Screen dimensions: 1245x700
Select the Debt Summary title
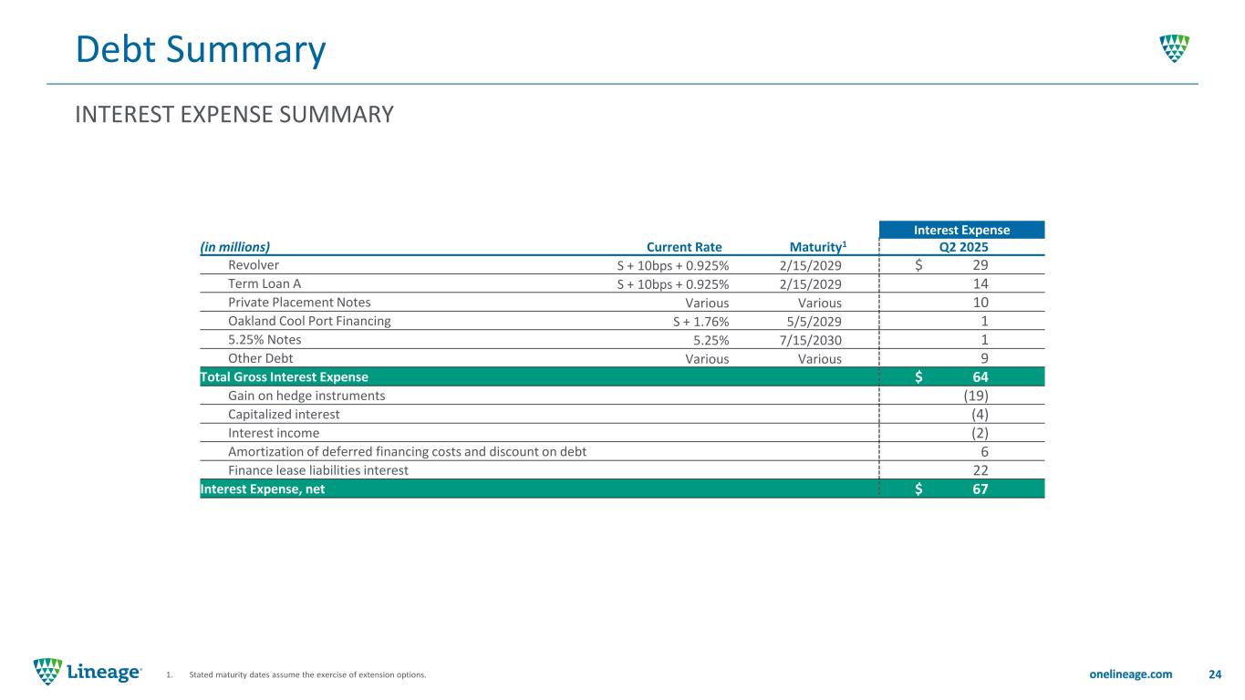(x=200, y=50)
